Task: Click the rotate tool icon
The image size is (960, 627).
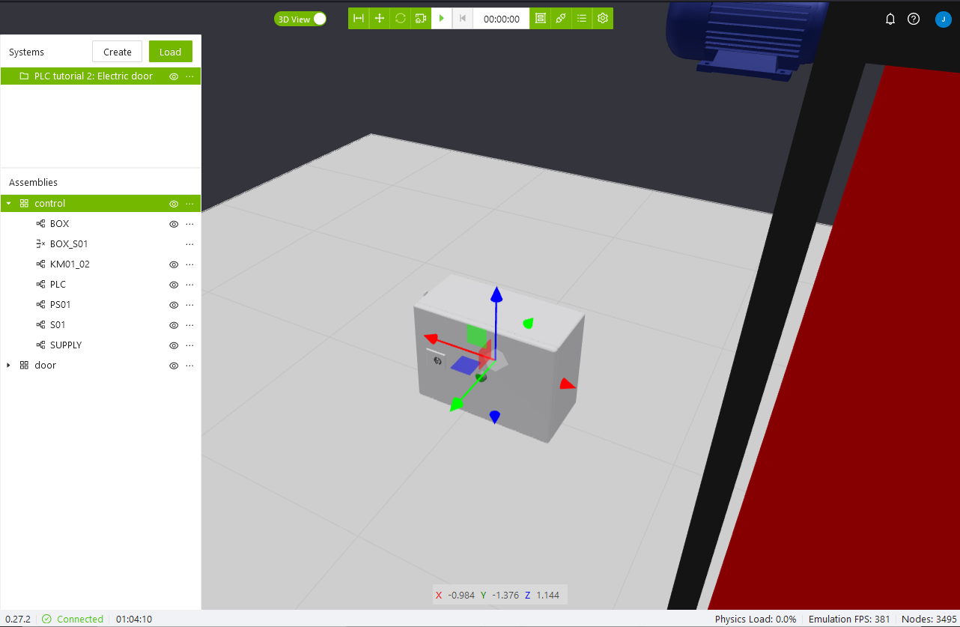Action: (401, 19)
